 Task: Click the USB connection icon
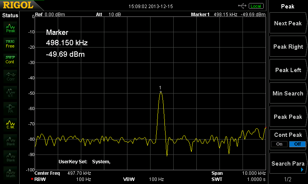(243, 6)
